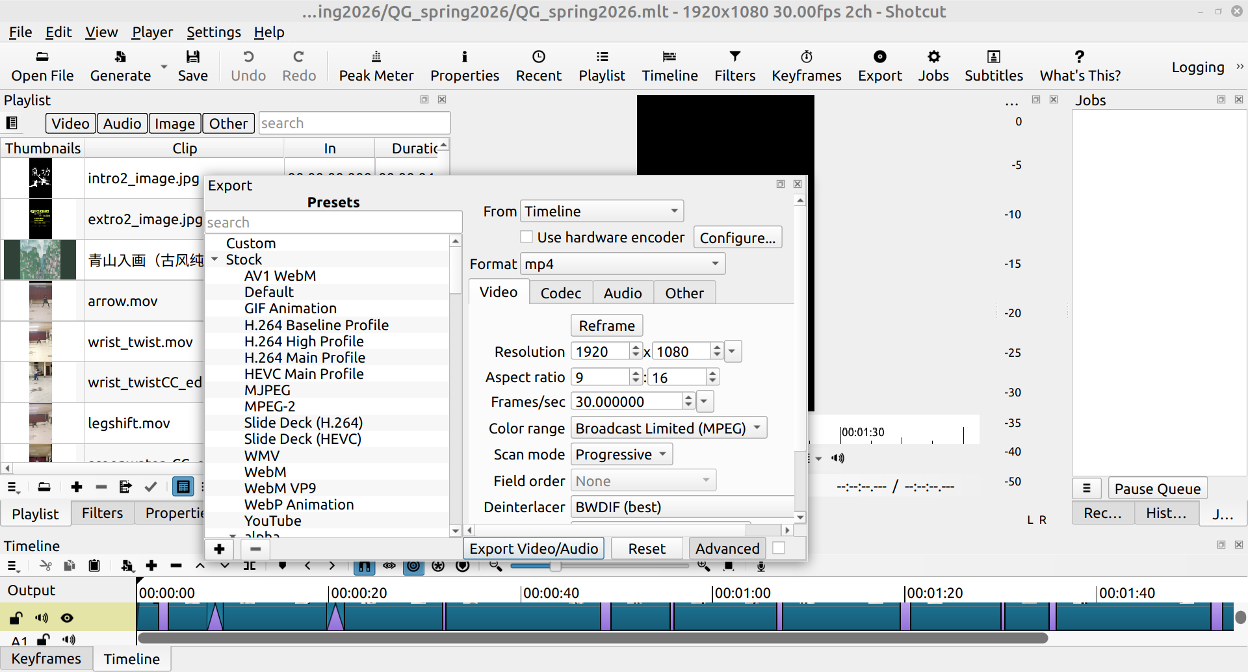Click the record audio microphone icon
The height and width of the screenshot is (672, 1248).
point(760,566)
